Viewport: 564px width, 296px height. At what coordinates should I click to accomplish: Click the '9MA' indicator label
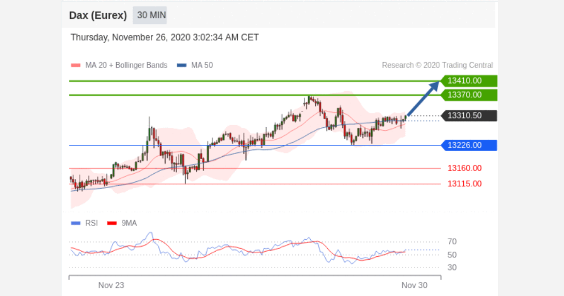(129, 223)
